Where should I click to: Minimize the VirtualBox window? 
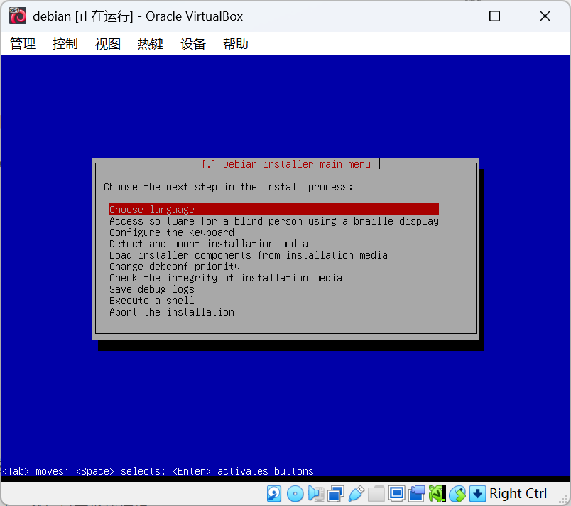[x=445, y=16]
